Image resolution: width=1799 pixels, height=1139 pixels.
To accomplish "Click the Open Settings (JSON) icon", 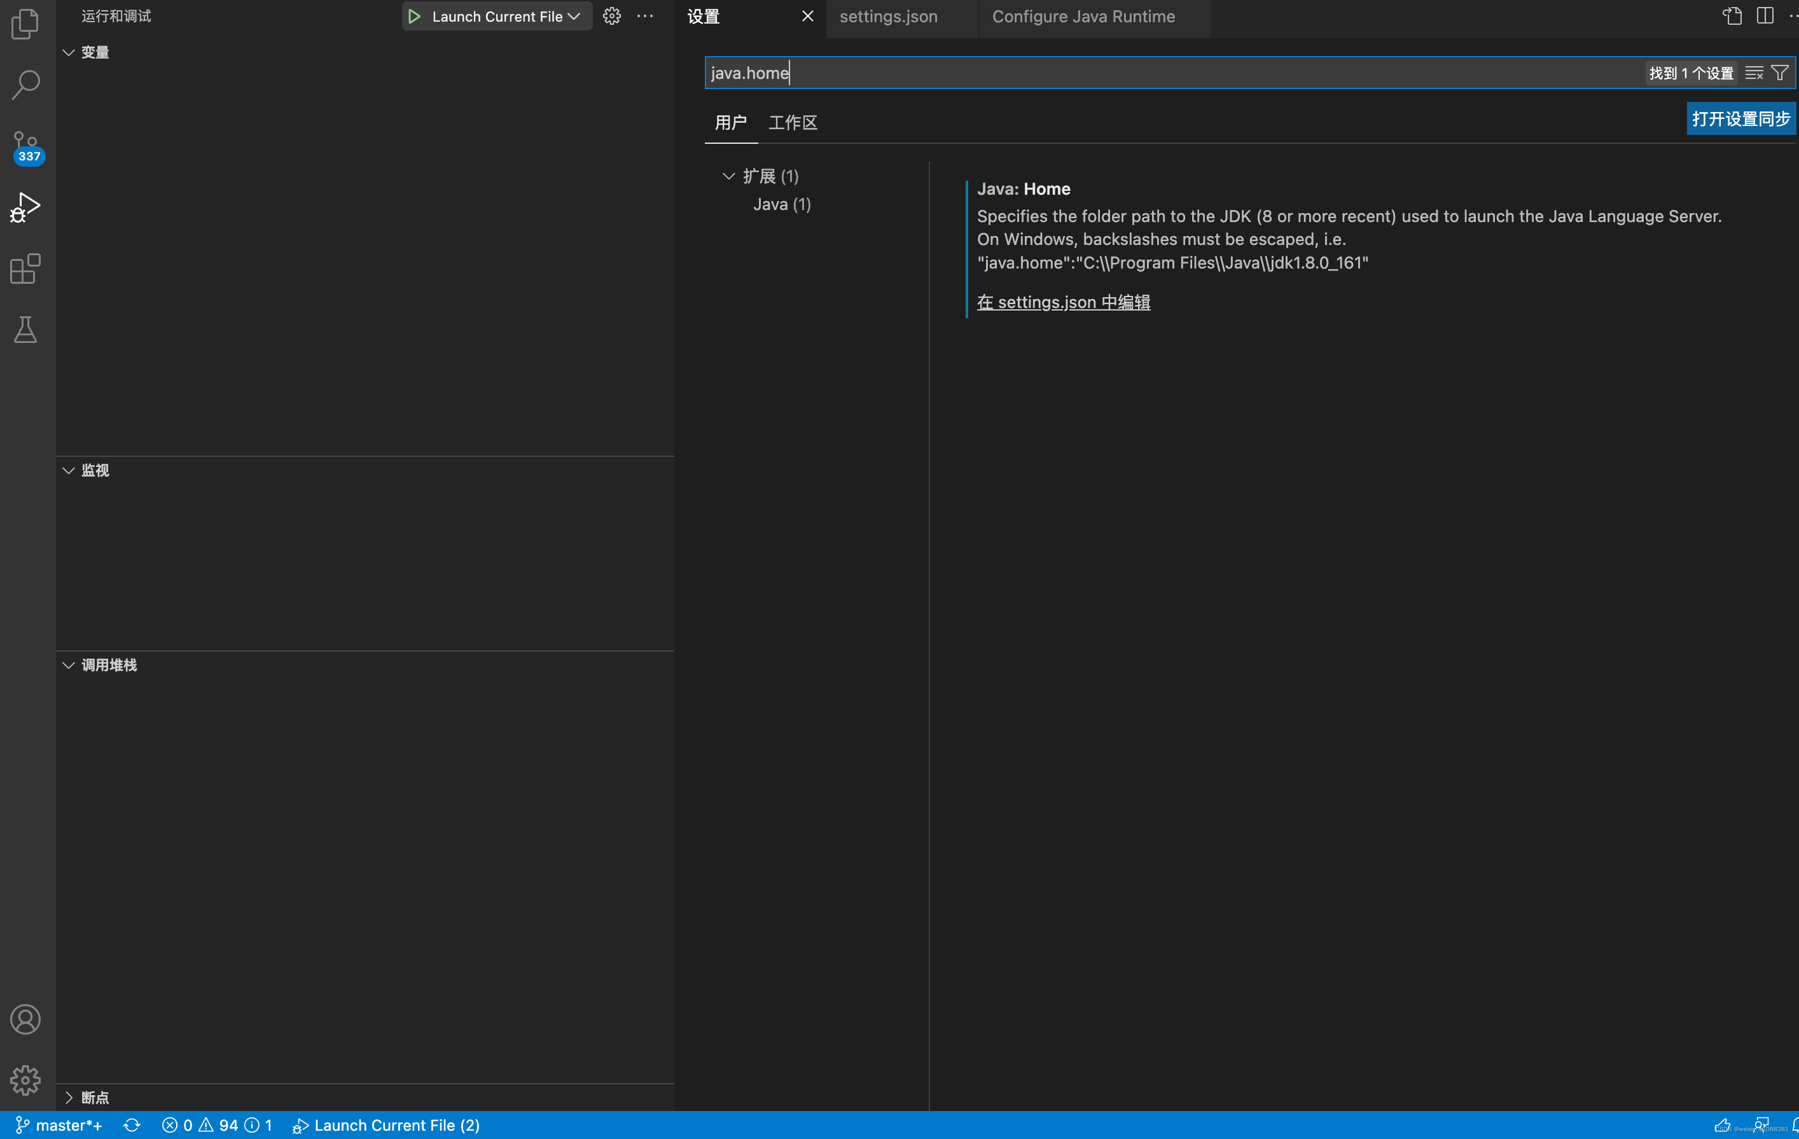I will (x=1731, y=15).
